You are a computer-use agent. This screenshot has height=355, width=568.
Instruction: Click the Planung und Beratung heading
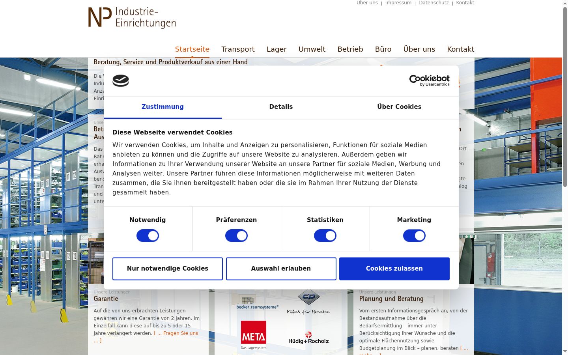[391, 299]
